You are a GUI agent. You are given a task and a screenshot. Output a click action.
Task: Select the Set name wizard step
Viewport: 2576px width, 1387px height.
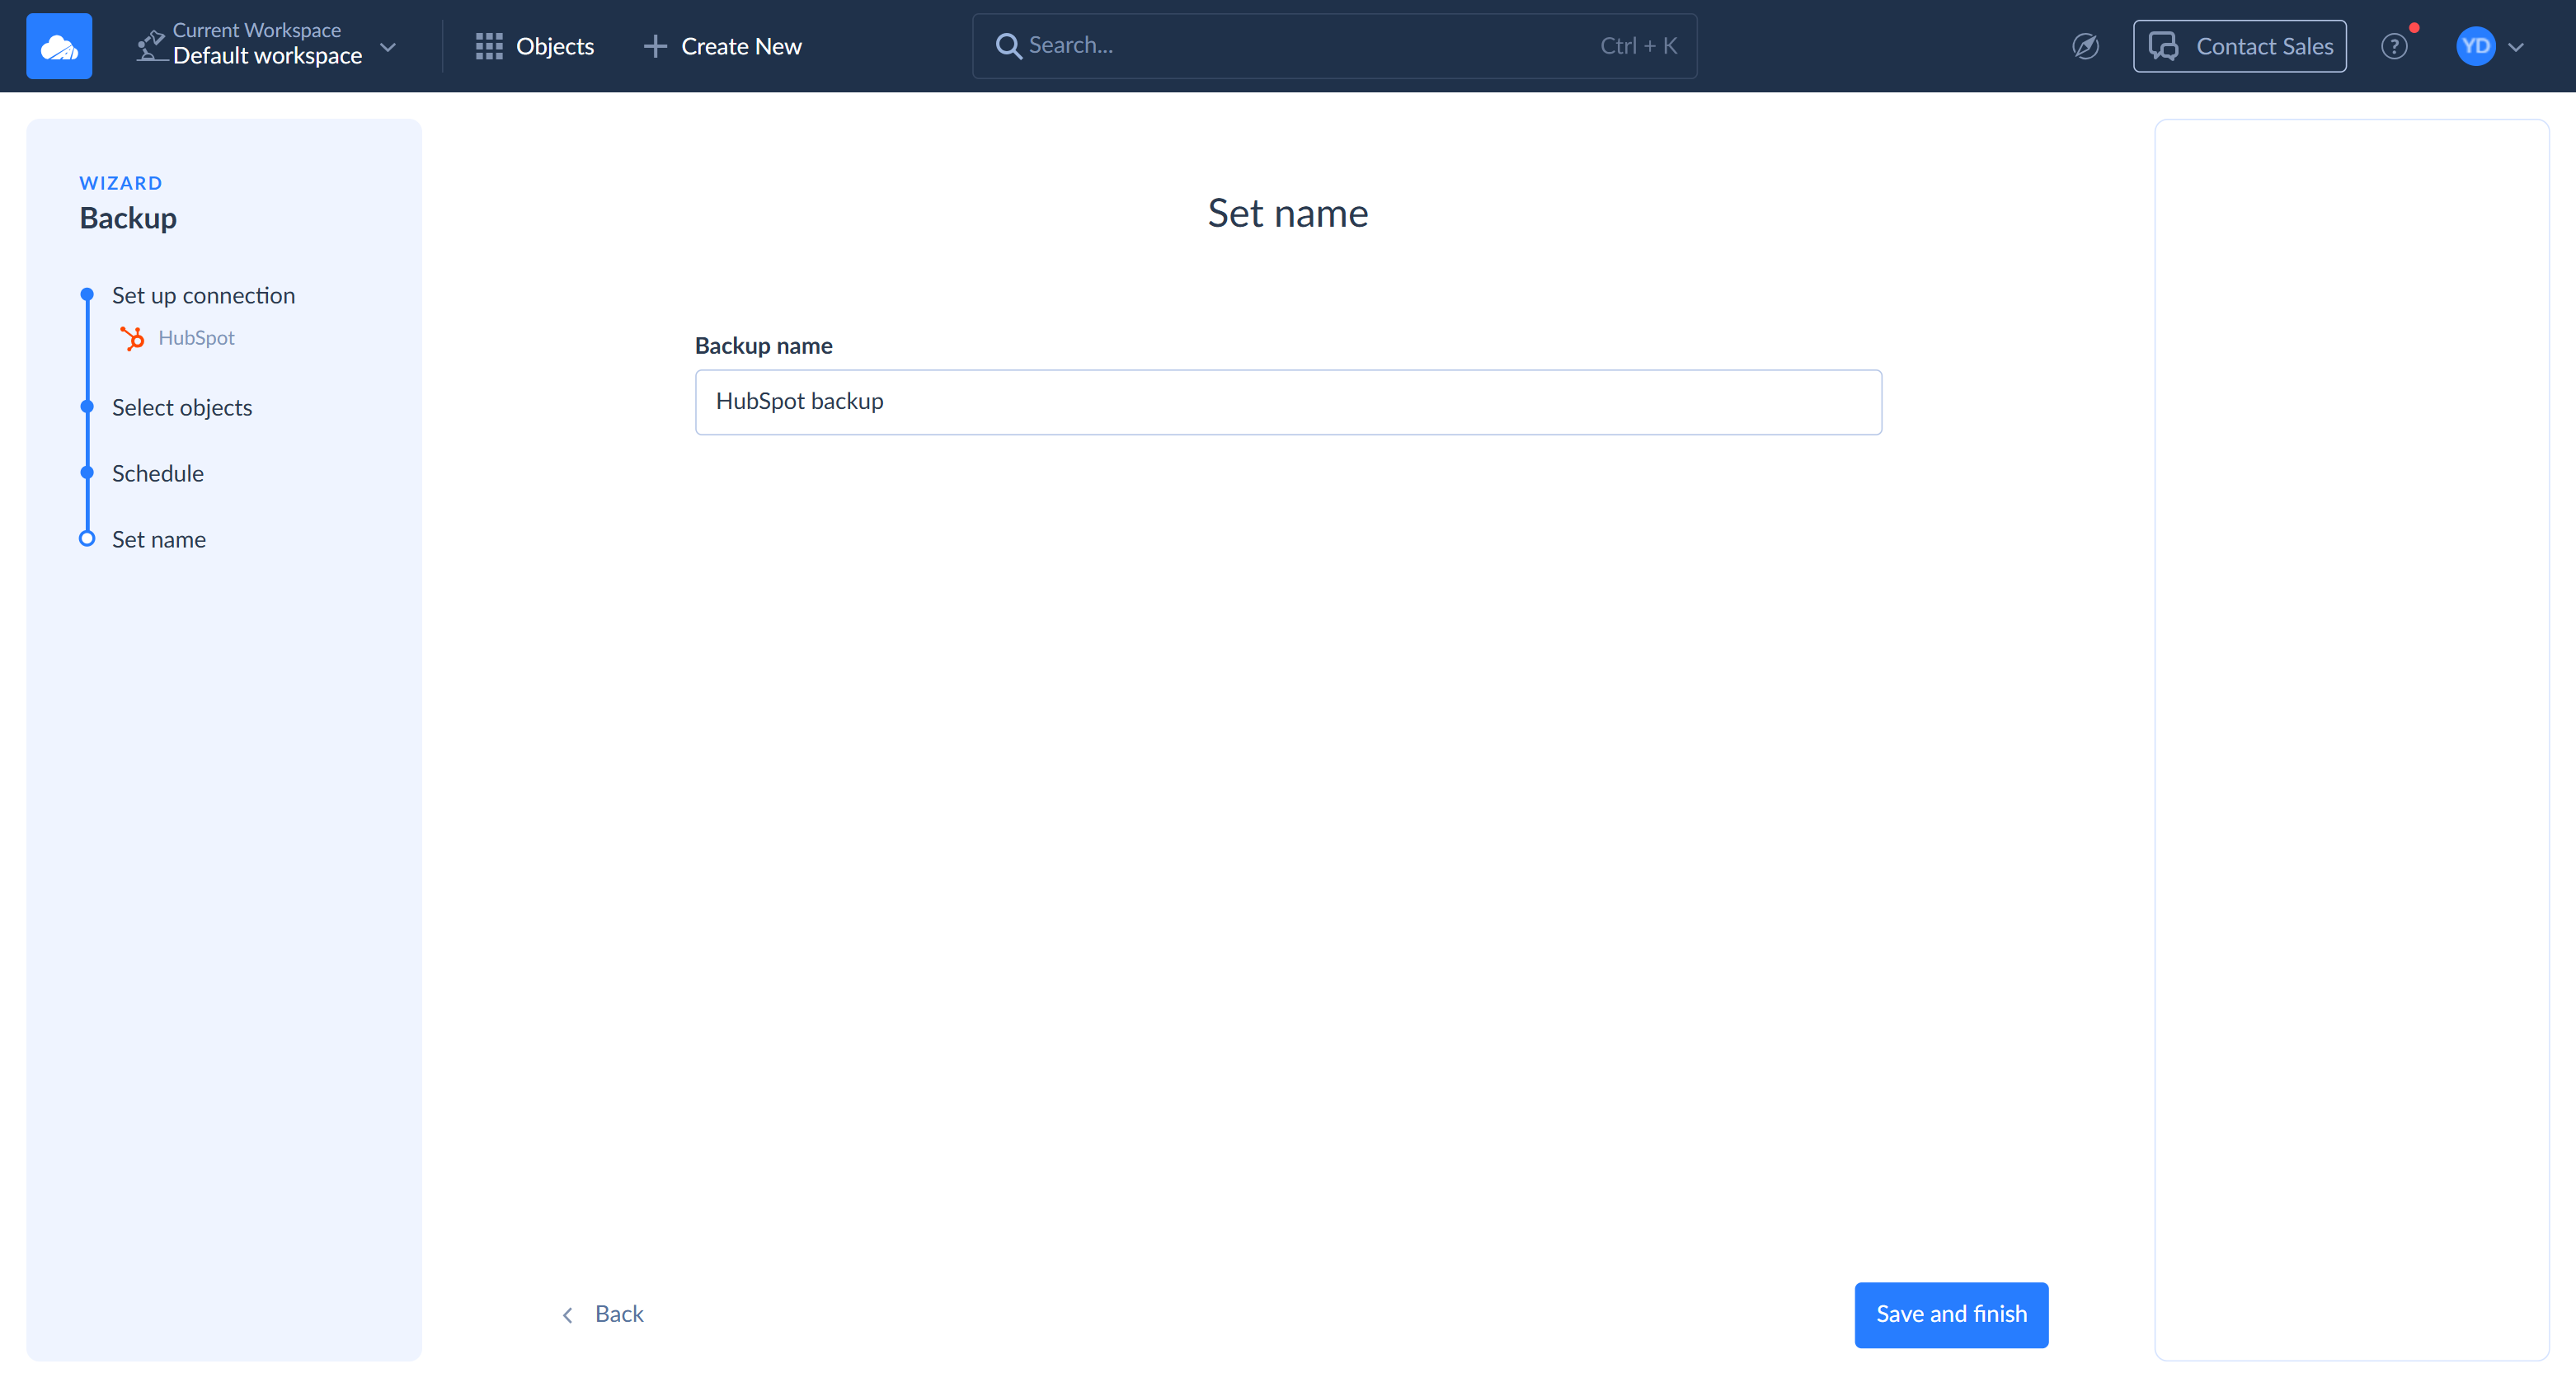[159, 539]
